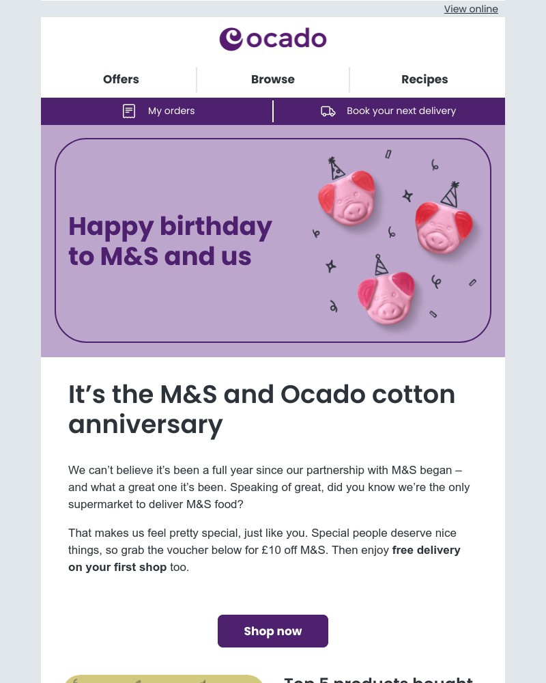This screenshot has height=683, width=546.
Task: Open the Offers menu item
Action: [x=121, y=79]
